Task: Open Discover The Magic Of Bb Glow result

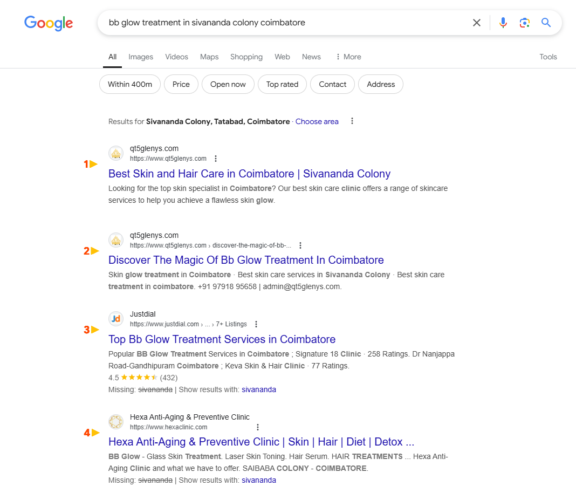Action: (246, 260)
